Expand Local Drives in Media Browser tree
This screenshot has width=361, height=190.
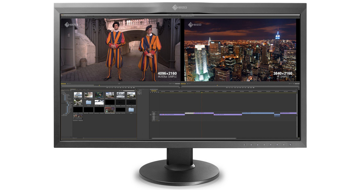pos(62,93)
